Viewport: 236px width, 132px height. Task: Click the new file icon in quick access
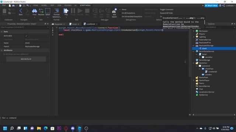tap(10, 5)
